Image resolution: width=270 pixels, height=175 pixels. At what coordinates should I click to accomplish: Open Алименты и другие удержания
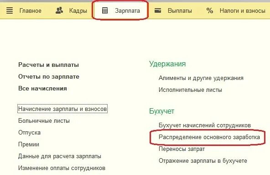(x=201, y=78)
